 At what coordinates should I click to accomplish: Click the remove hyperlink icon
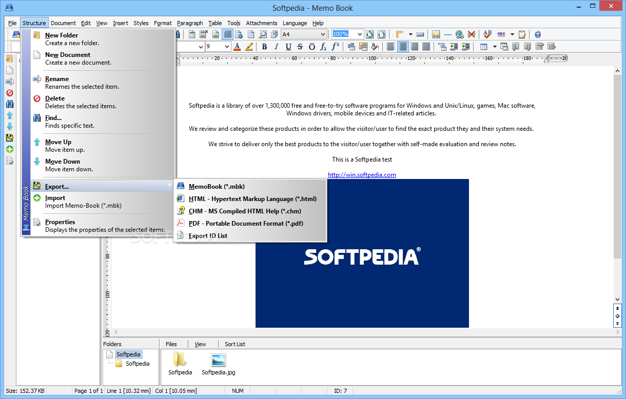tap(471, 34)
